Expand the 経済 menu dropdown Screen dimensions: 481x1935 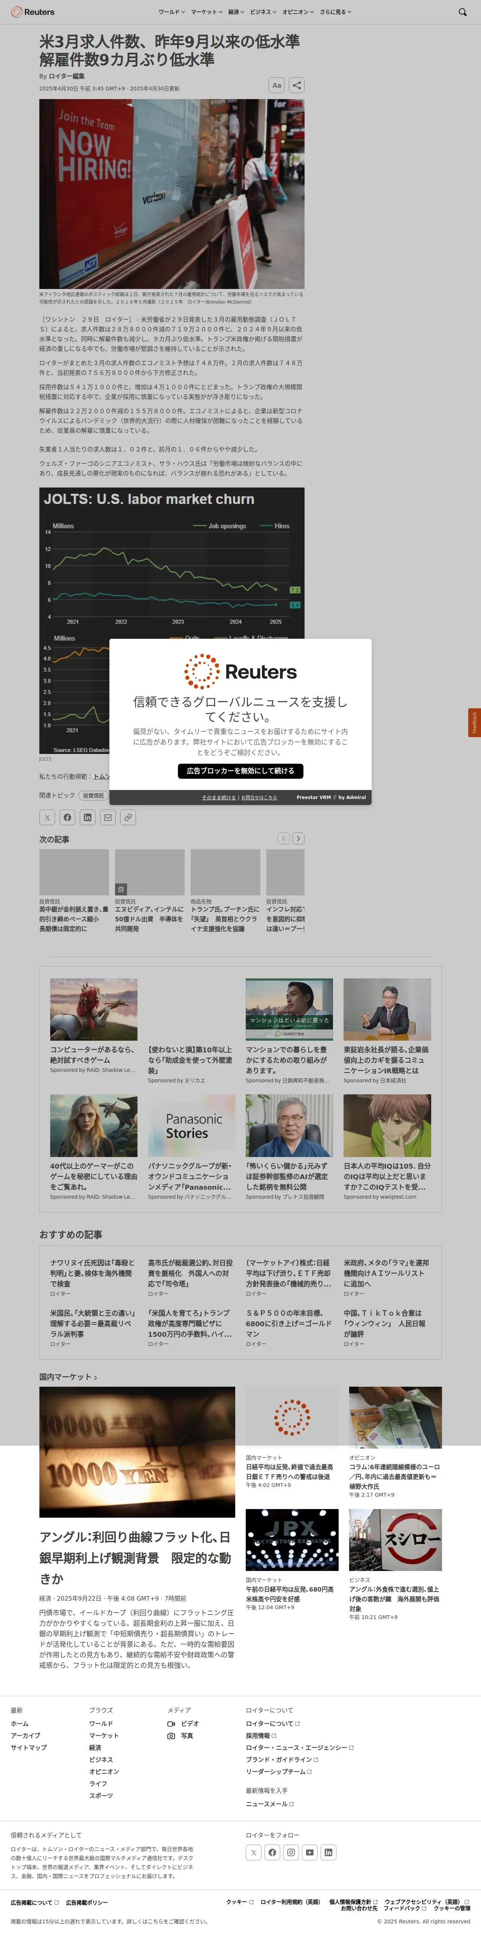(x=236, y=12)
